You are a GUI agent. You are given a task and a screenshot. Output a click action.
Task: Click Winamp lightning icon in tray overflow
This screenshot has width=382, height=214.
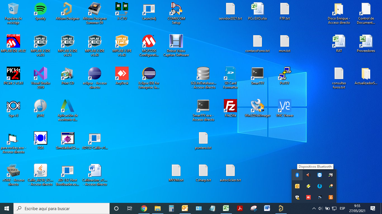pyautogui.click(x=308, y=186)
